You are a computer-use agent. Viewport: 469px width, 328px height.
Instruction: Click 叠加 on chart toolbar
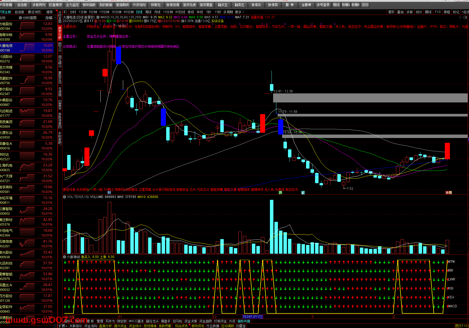pos(400,12)
